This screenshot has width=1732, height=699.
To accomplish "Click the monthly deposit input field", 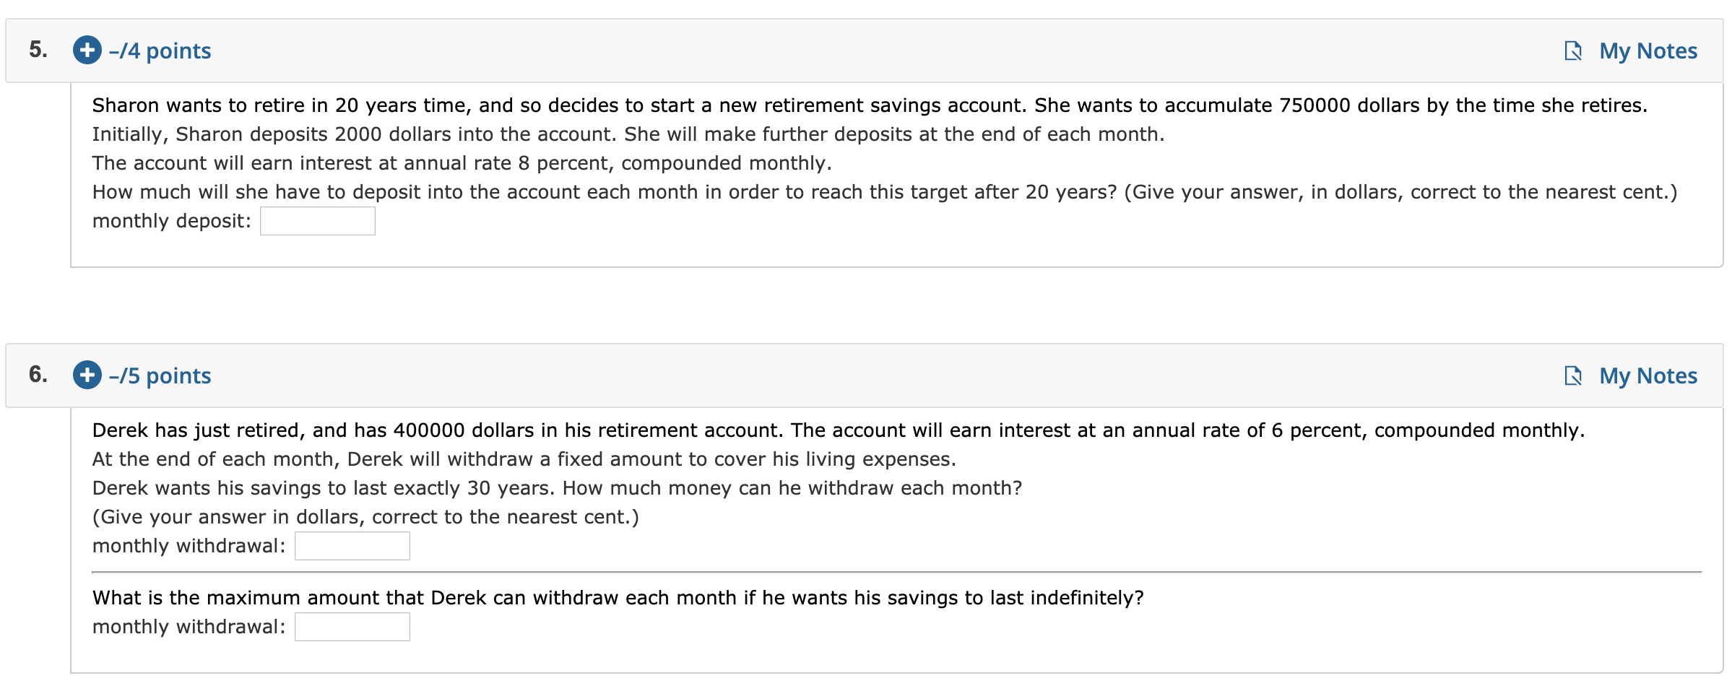I will [x=318, y=220].
